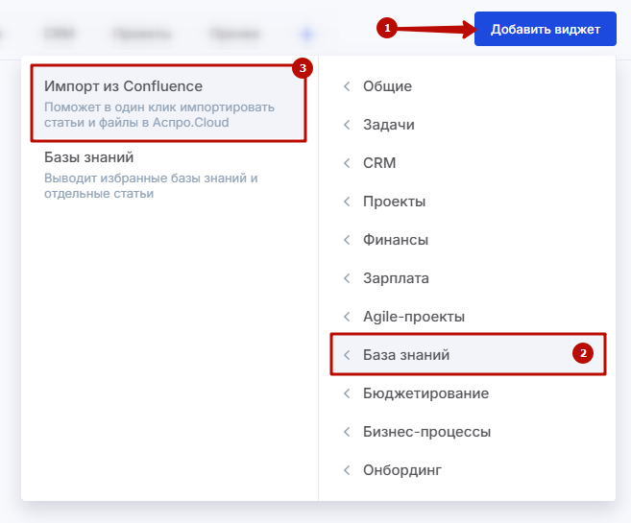Open the Проекты widget category
Screen dimensions: 631x523
click(x=394, y=202)
